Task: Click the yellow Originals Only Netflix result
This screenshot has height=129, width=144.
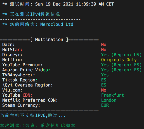Action: point(119,60)
